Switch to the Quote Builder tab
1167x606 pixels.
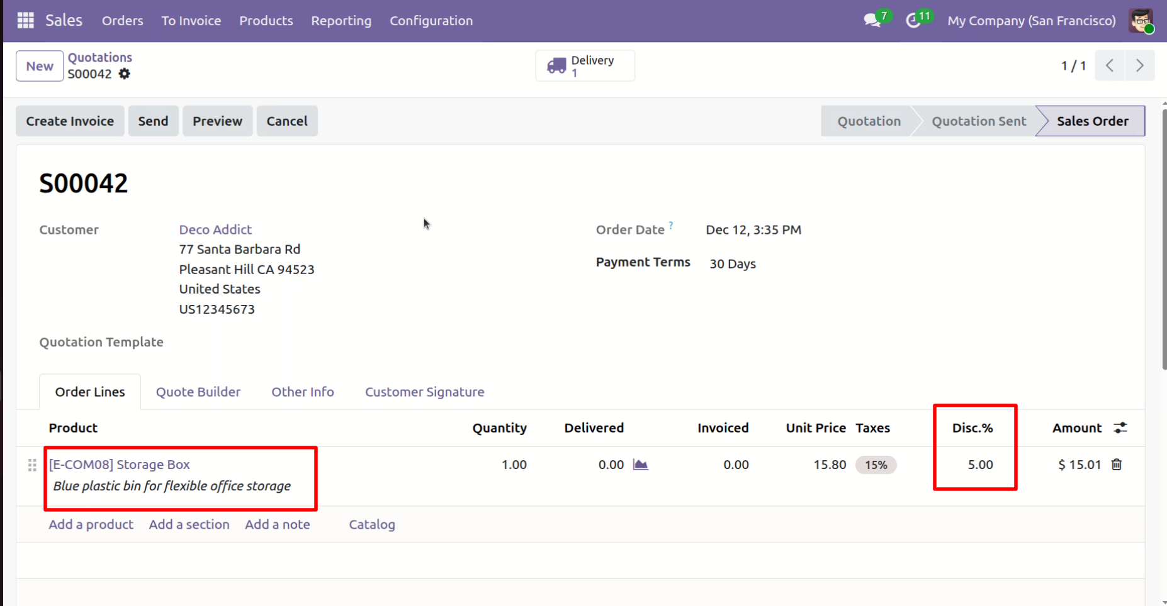[198, 392]
